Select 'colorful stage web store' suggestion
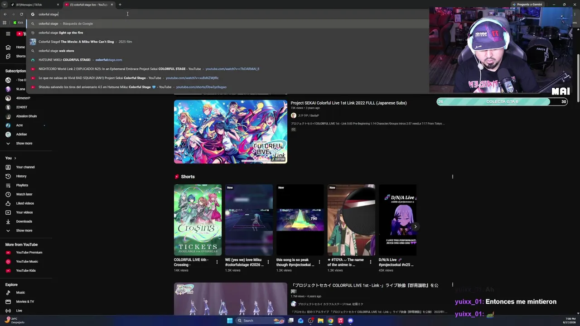580x326 pixels. [227, 51]
